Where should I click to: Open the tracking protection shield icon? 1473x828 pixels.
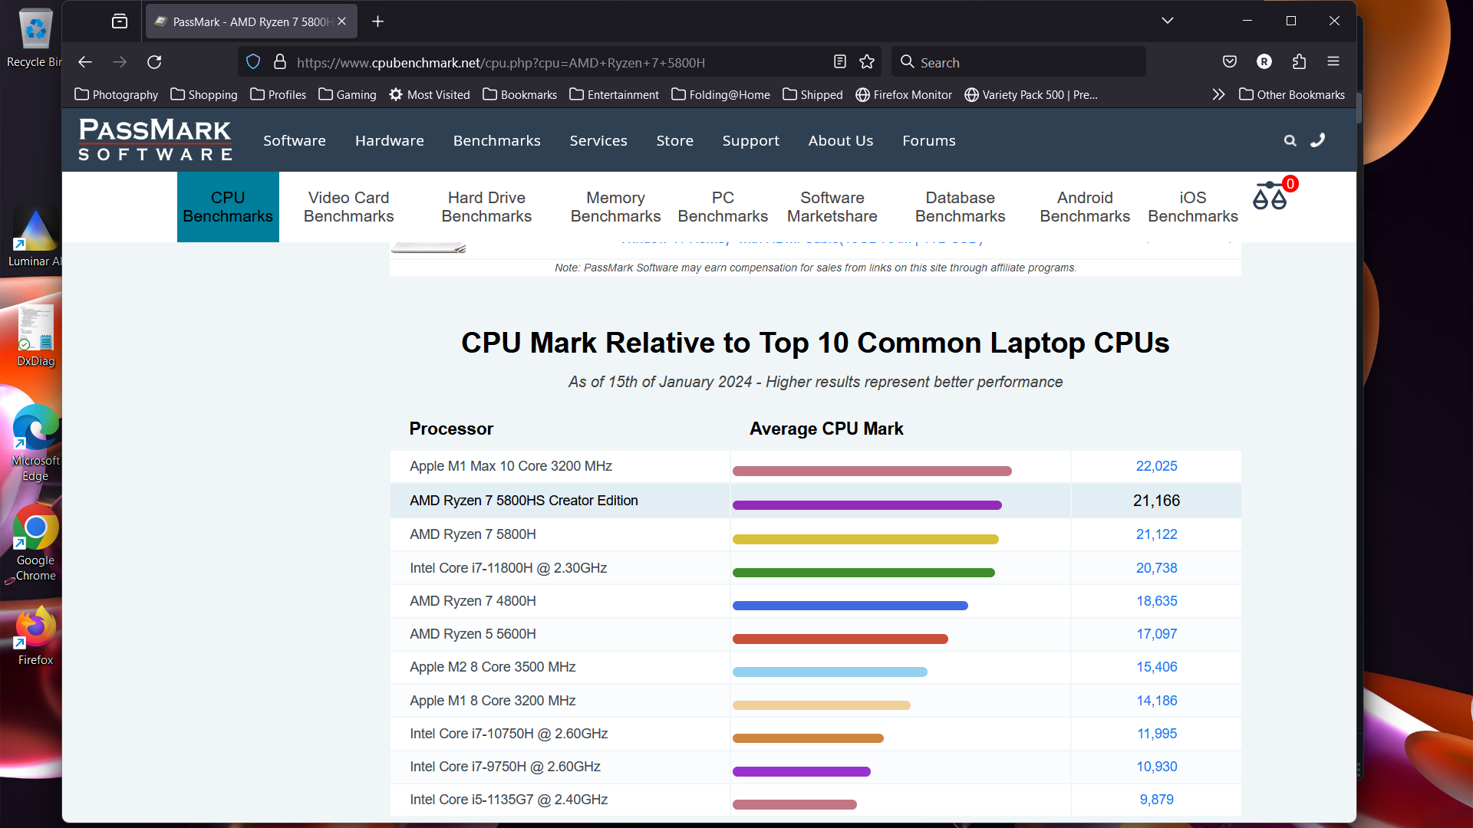click(x=253, y=62)
